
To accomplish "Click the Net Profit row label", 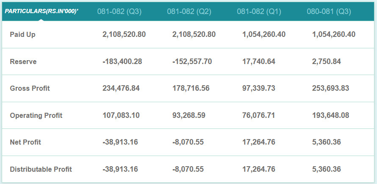I will 25,142.
